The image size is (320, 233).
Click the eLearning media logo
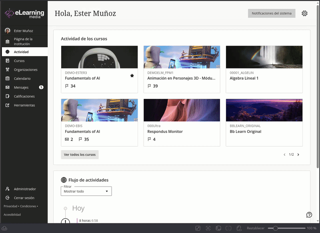24,14
